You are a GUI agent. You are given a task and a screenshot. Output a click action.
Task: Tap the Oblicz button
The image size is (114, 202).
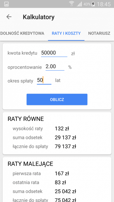coord(57,99)
